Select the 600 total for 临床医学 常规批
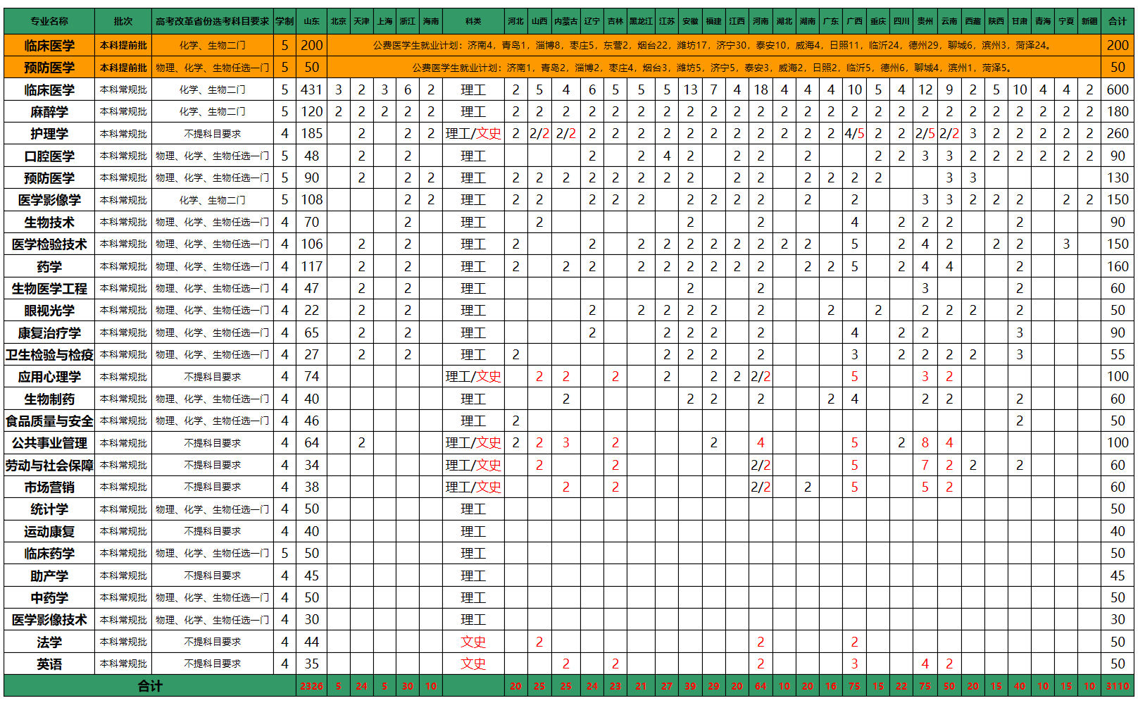Screen dimensions: 1138x703 (1118, 89)
